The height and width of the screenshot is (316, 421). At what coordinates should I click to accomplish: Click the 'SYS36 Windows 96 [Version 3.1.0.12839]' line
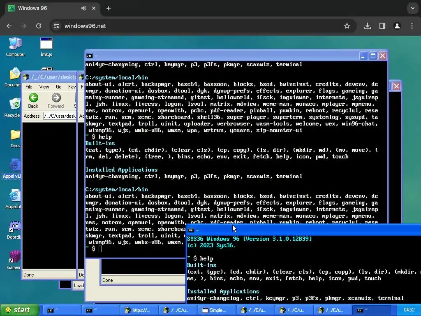tap(250, 239)
